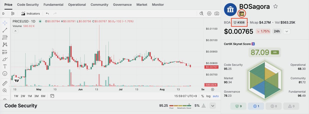Set chart range to 2W

[23, 96]
